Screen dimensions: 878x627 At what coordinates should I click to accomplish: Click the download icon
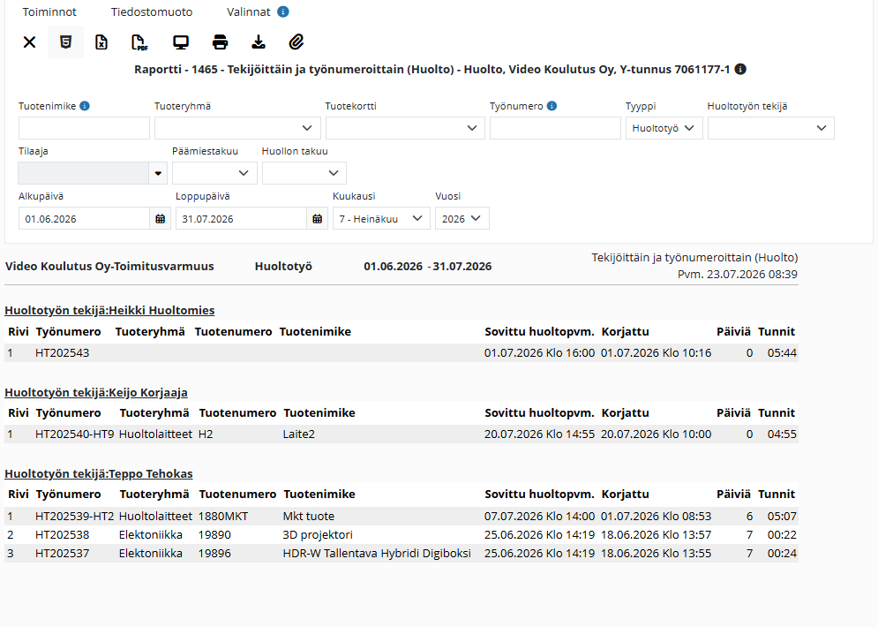pos(259,42)
